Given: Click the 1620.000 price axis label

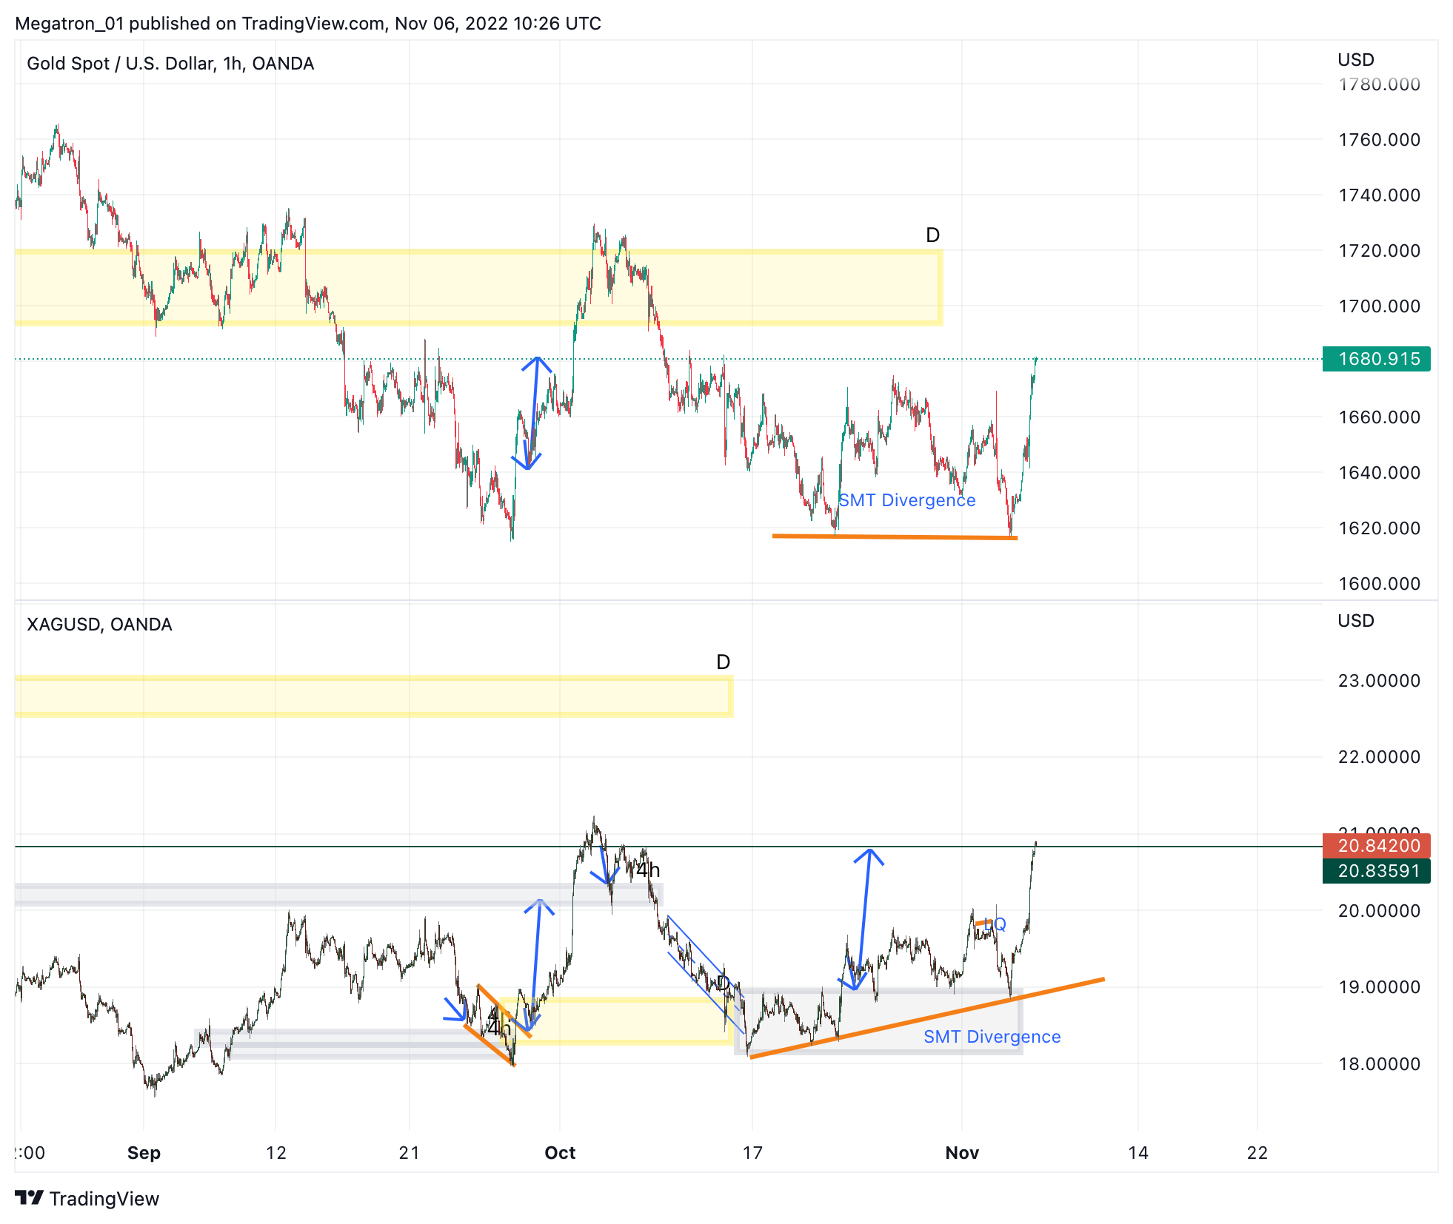Looking at the screenshot, I should (x=1379, y=528).
